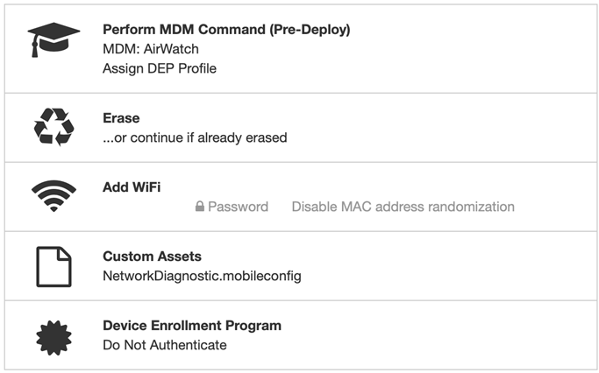Click the lock icon beside Password
599x373 pixels.
pyautogui.click(x=199, y=207)
